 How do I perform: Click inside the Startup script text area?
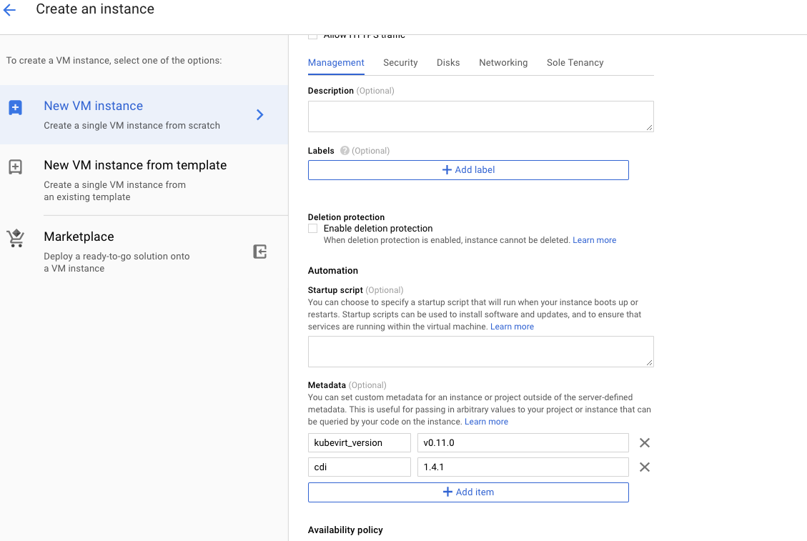coord(480,352)
